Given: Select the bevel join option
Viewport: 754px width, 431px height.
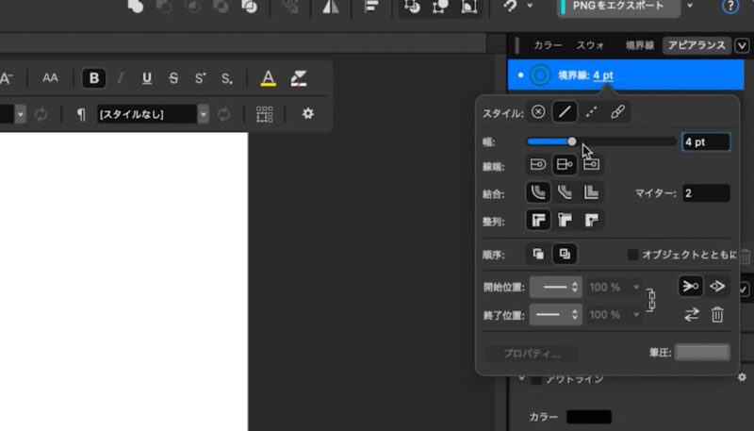Looking at the screenshot, I should pos(565,192).
